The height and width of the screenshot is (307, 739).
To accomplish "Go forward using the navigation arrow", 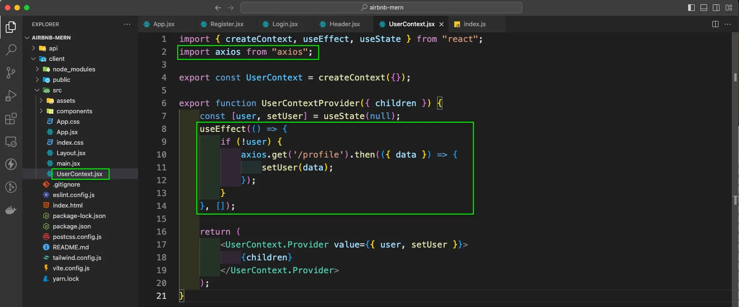I will pos(231,8).
